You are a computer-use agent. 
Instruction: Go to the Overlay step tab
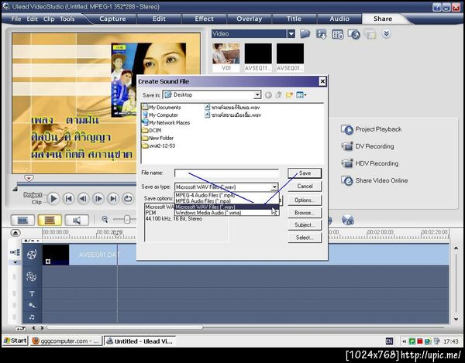pyautogui.click(x=249, y=19)
